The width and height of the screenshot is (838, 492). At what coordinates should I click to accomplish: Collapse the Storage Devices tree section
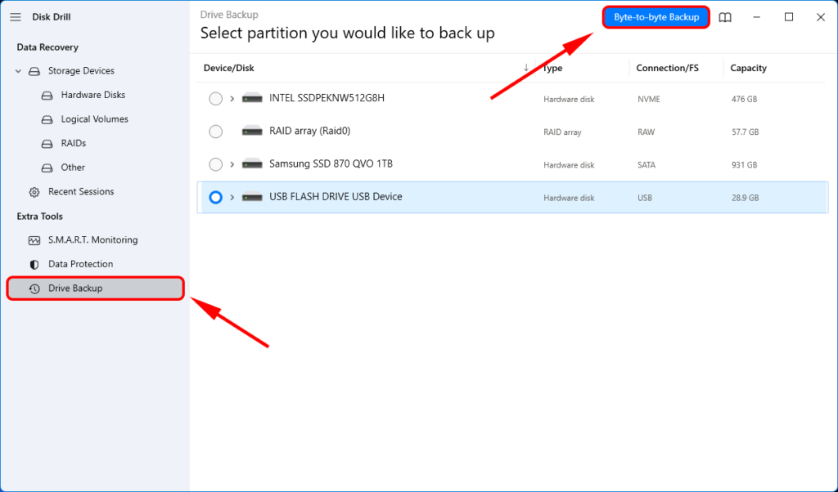coord(18,71)
